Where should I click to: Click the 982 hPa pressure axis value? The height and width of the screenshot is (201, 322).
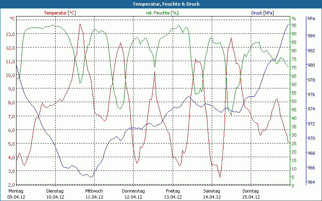[x=311, y=51]
